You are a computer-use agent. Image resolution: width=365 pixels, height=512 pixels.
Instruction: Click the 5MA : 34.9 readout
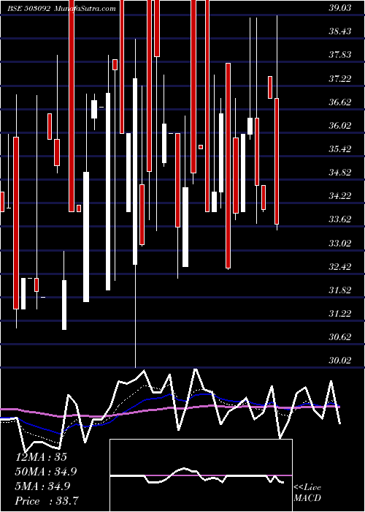pyautogui.click(x=42, y=486)
